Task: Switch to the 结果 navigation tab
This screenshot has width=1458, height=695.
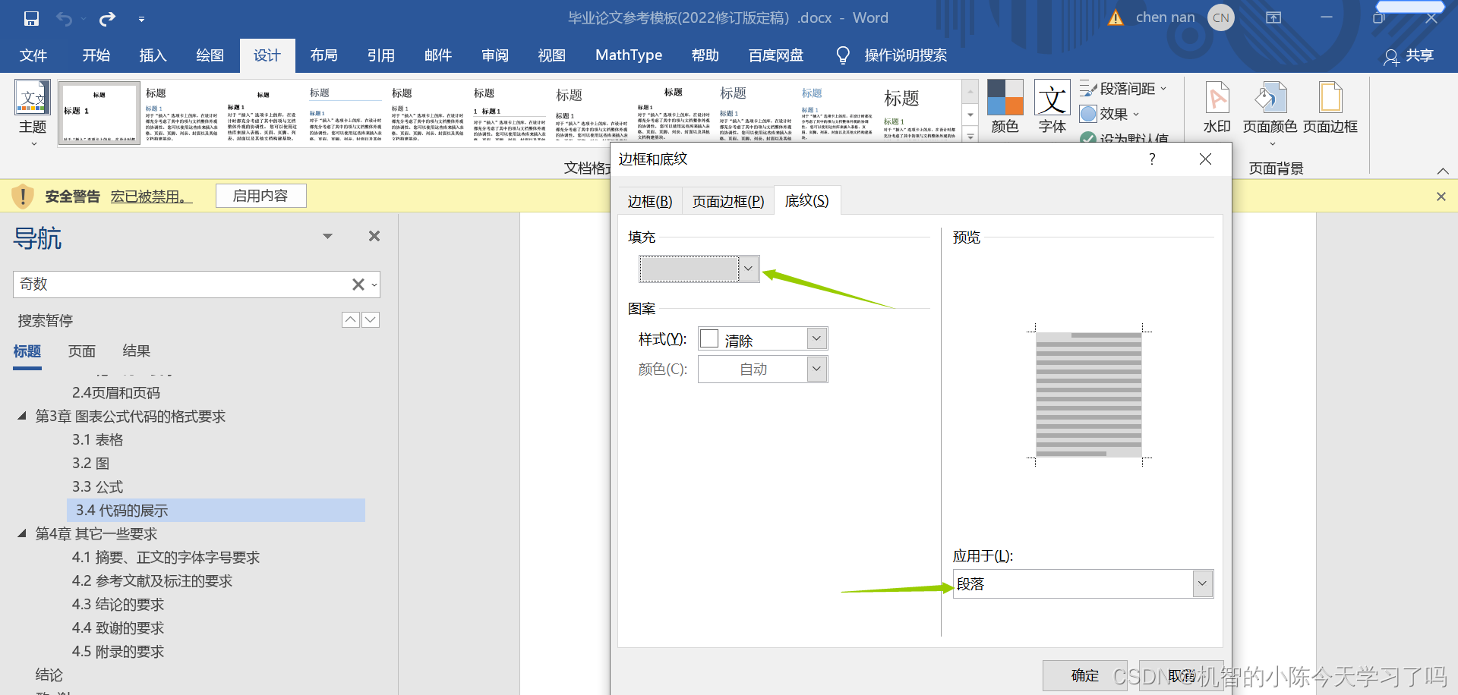Action: 137,351
